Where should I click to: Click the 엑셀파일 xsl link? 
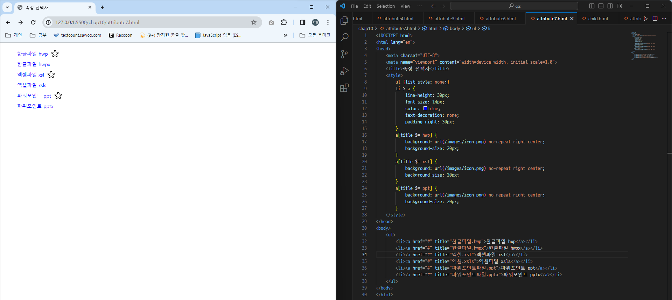(x=31, y=75)
